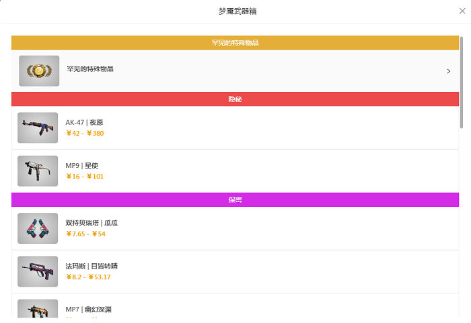Image resolution: width=471 pixels, height=323 pixels.
Task: Click the 法玛斯 目皆转睛 rifle thumbnail
Action: coord(38,271)
